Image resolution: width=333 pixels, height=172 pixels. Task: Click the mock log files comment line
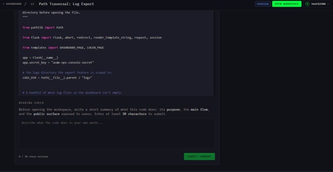tap(73, 93)
